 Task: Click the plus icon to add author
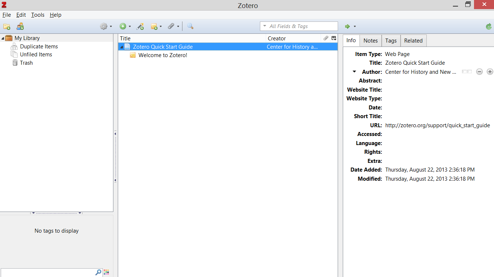(x=490, y=72)
